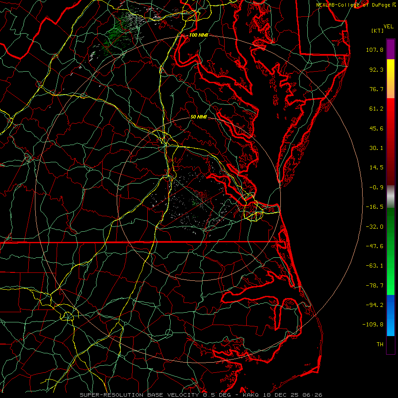Select the 30.1 velocity legend value

376,148
